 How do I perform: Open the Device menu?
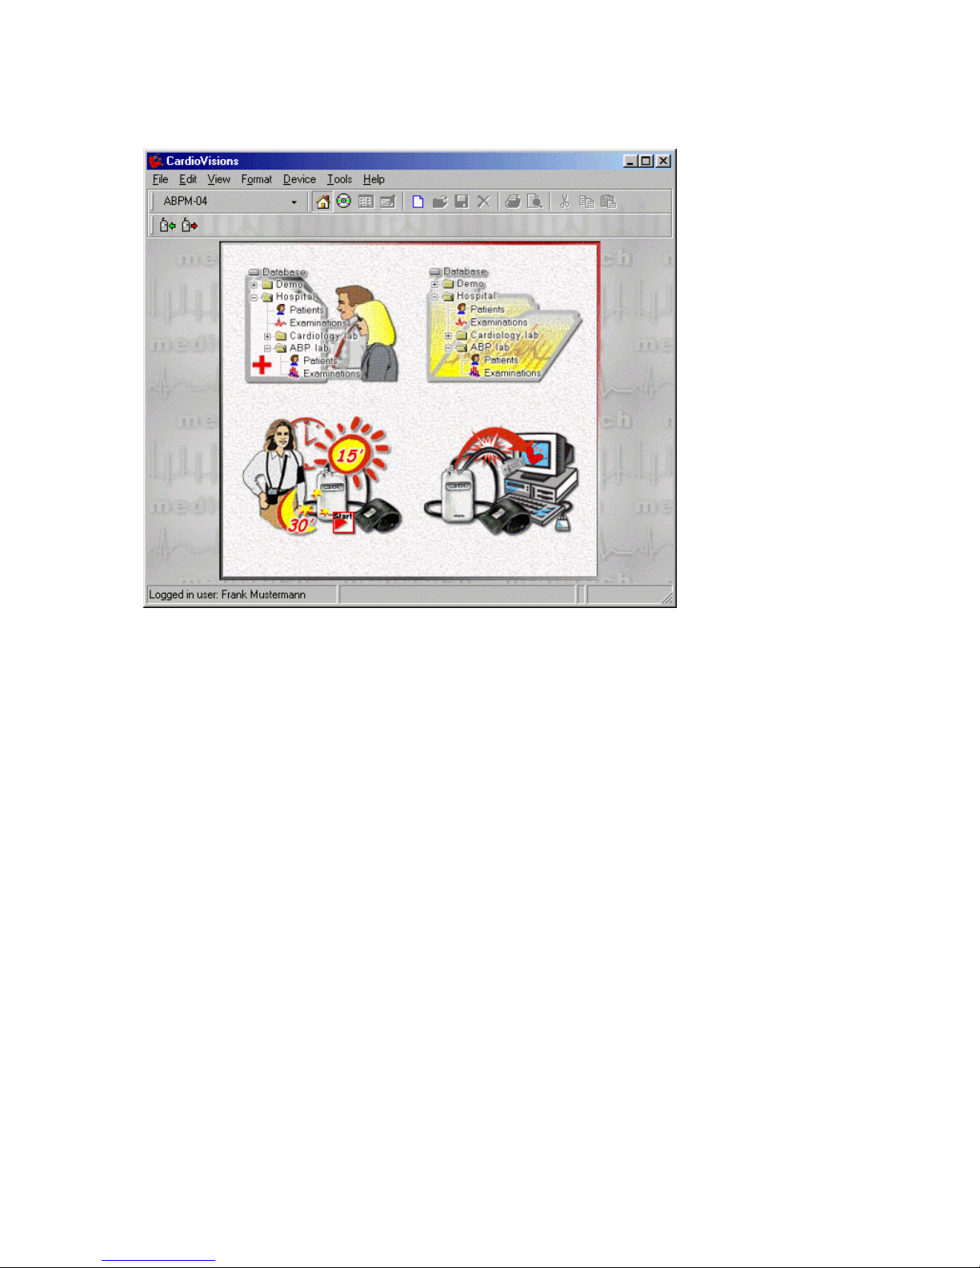coord(299,179)
